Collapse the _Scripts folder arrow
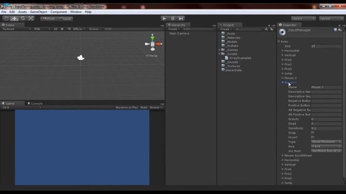This screenshot has width=346, height=194. pos(219,54)
